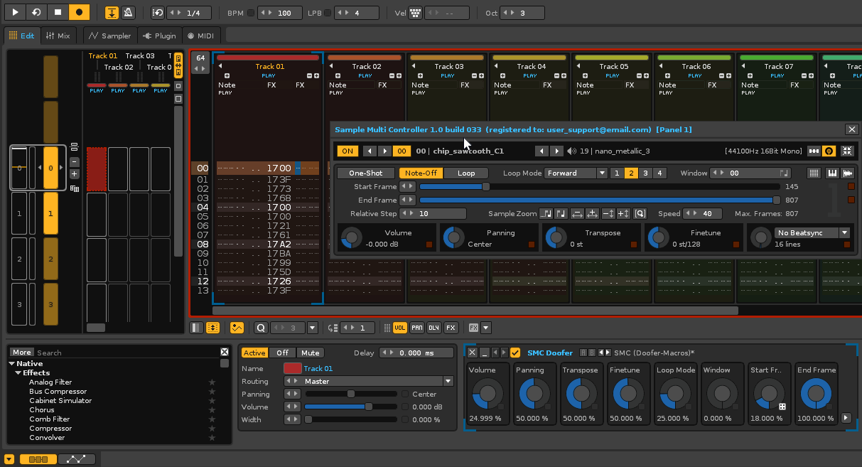Open the computer keyboard velocity icon

(416, 13)
